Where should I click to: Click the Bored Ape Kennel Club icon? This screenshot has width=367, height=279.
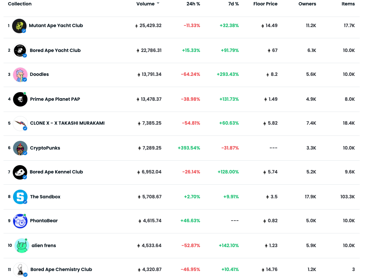click(x=20, y=172)
